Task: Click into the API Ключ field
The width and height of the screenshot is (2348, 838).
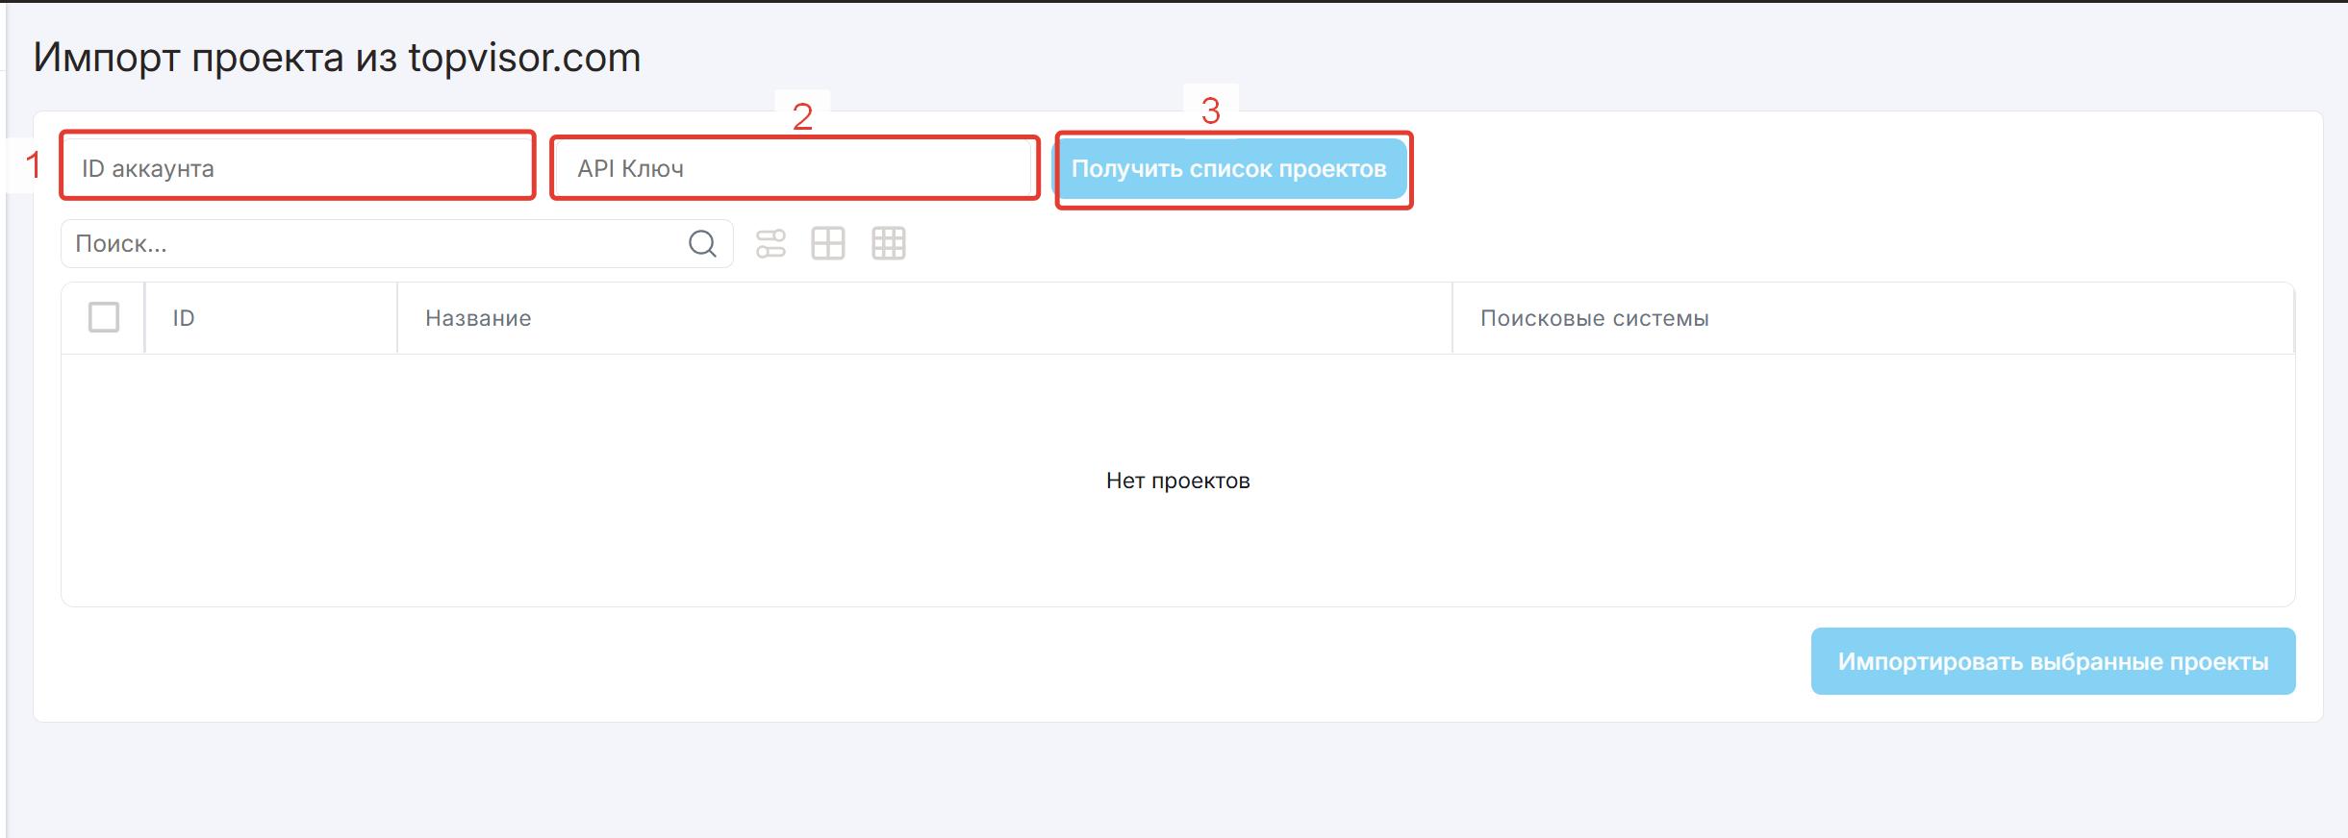Action: [x=795, y=168]
